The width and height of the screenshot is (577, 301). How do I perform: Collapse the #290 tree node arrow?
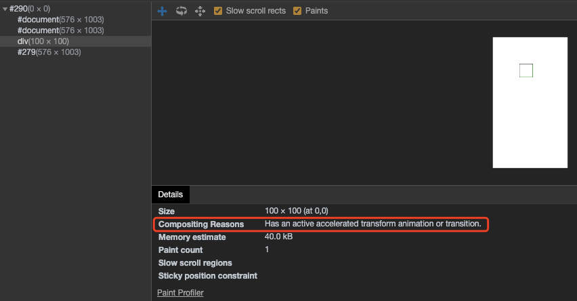pyautogui.click(x=5, y=9)
